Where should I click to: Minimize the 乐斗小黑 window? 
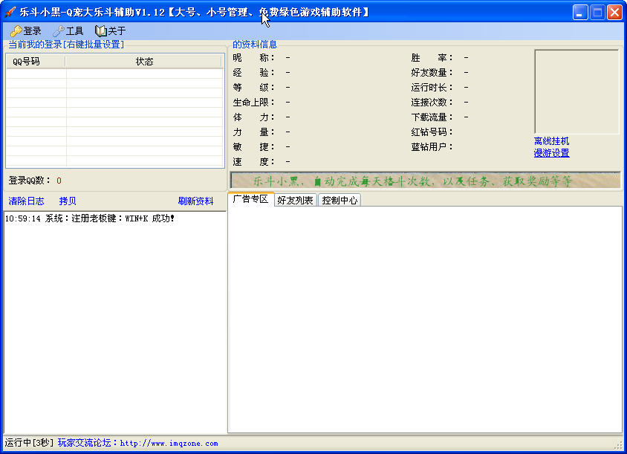579,12
